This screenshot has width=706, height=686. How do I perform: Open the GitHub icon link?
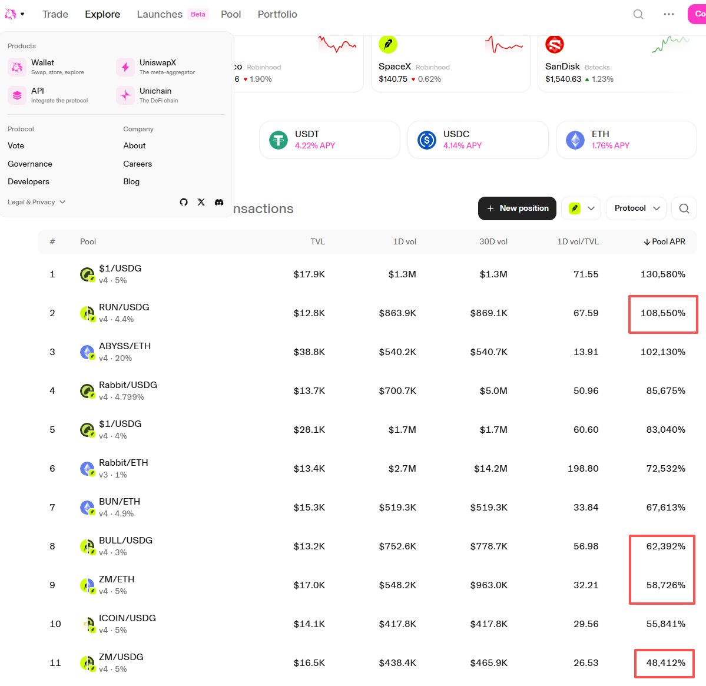184,202
